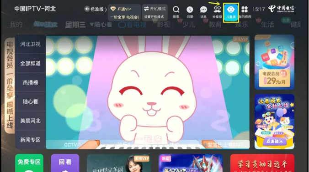Click the 15:17 clock display
Viewport: 309px width, 172px height.
pyautogui.click(x=259, y=9)
